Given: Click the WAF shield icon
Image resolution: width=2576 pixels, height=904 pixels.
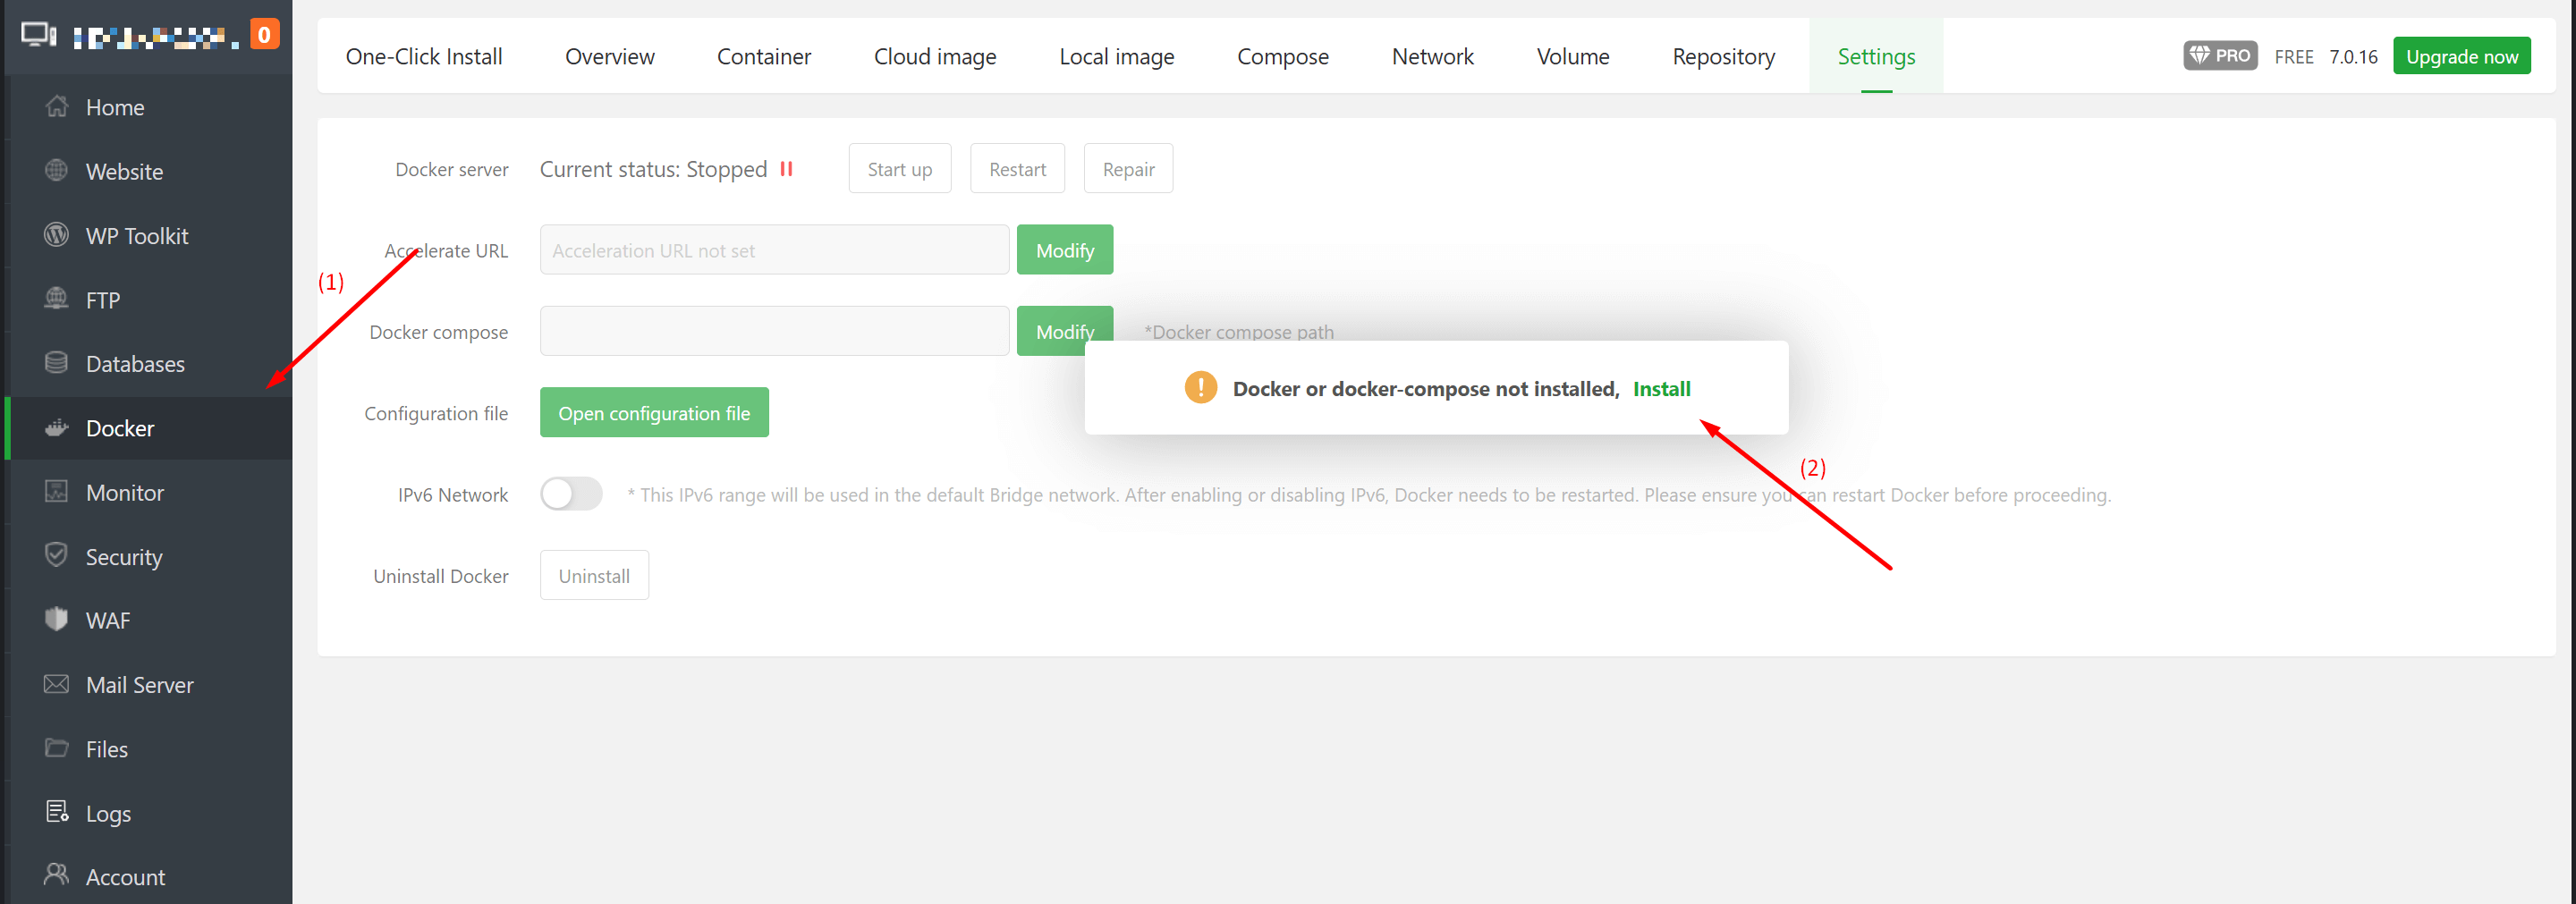Looking at the screenshot, I should coord(57,619).
